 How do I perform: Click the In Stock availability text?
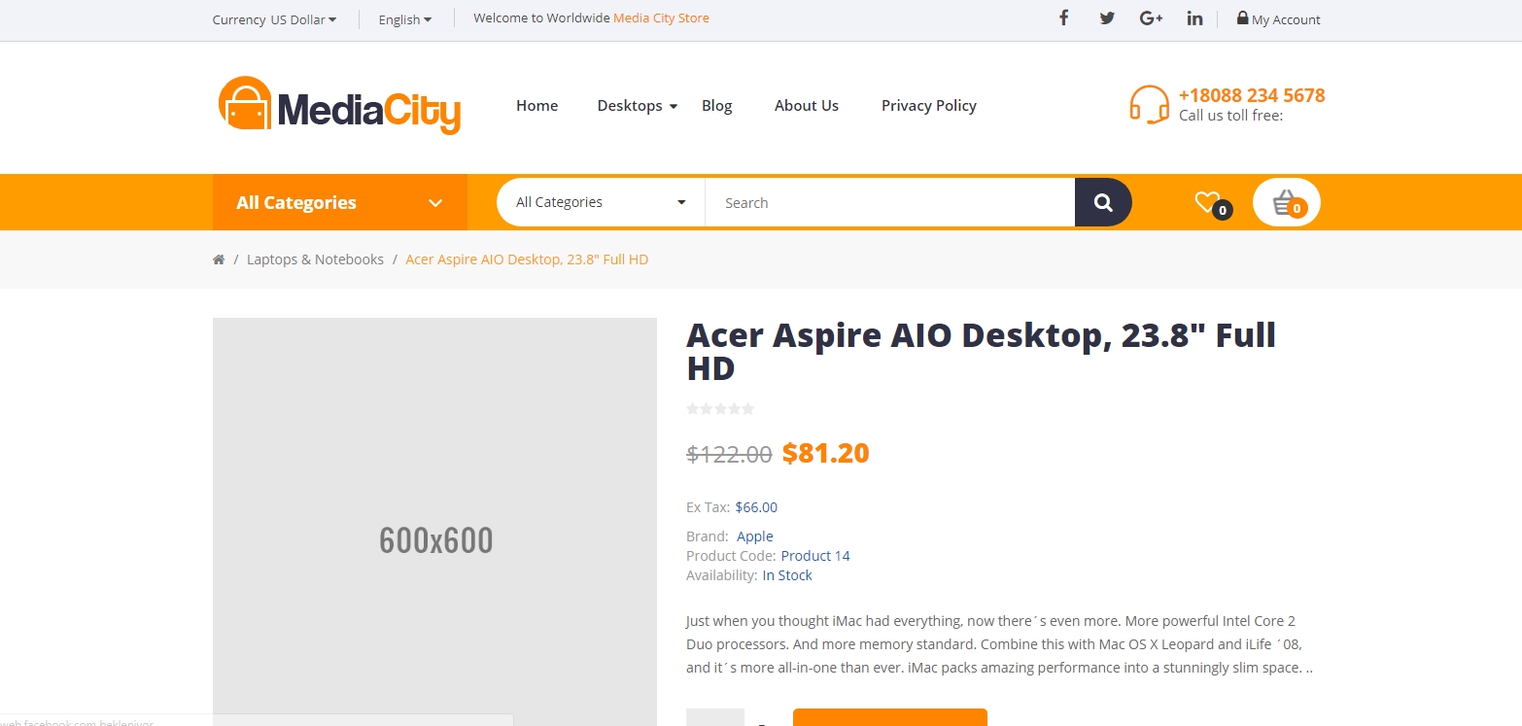click(787, 575)
